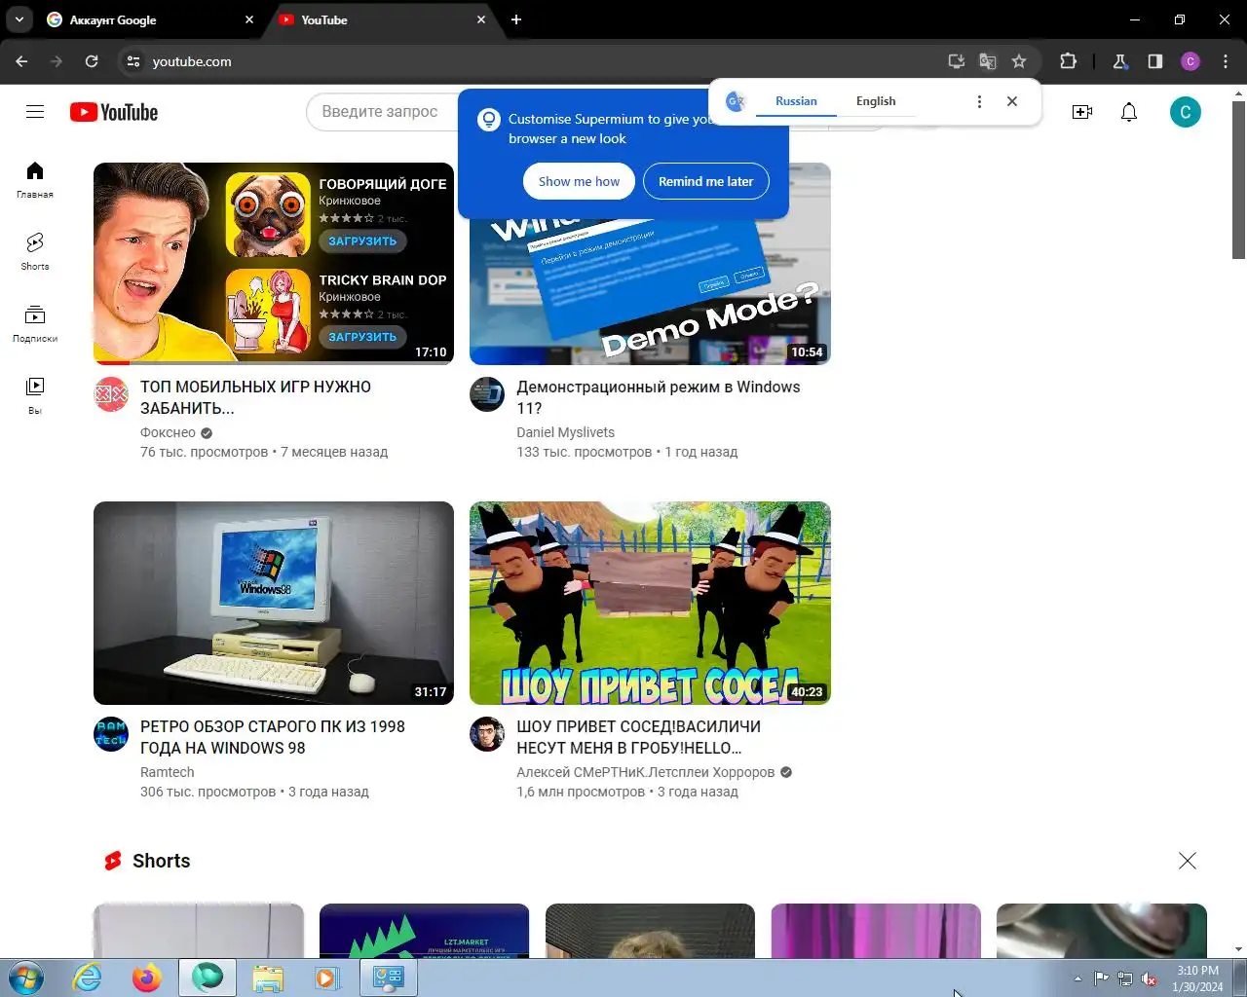Screen dimensions: 1247x997
Task: Expand the tab search dropdown
Action: (x=19, y=19)
